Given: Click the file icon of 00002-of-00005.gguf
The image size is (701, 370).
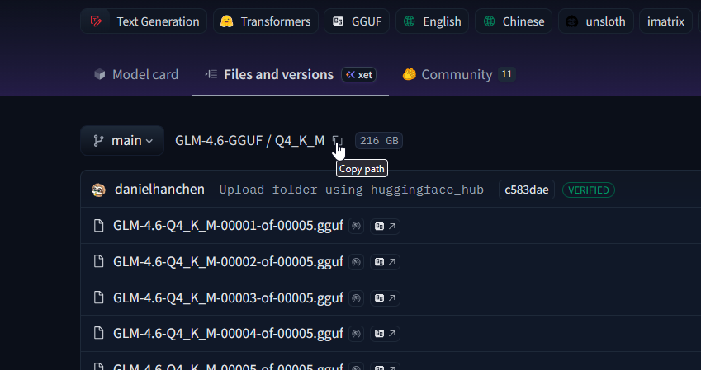Looking at the screenshot, I should pos(98,261).
